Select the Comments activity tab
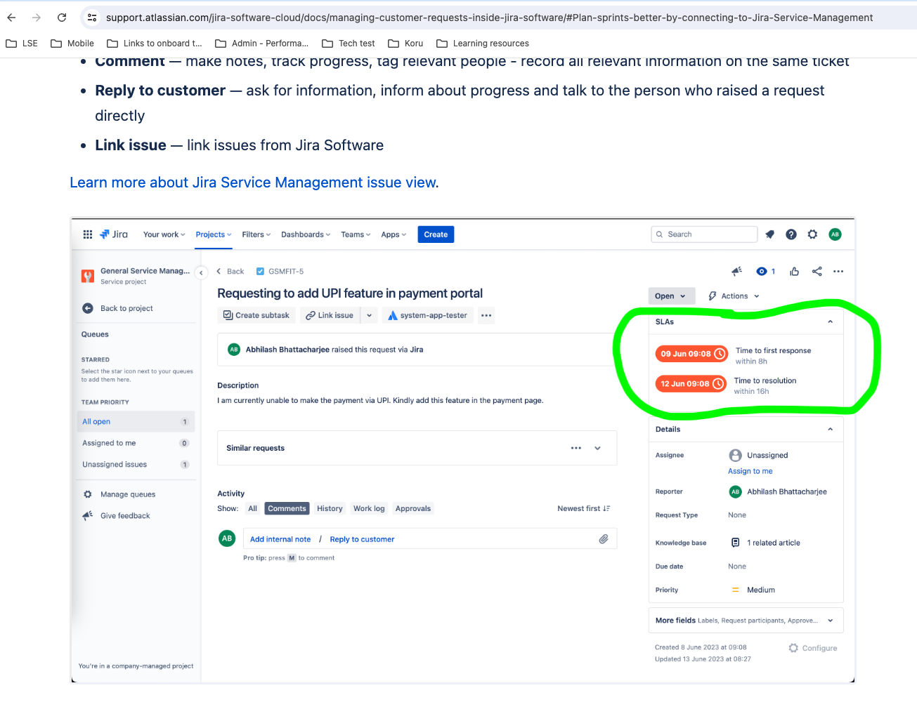917x728 pixels. pyautogui.click(x=287, y=508)
